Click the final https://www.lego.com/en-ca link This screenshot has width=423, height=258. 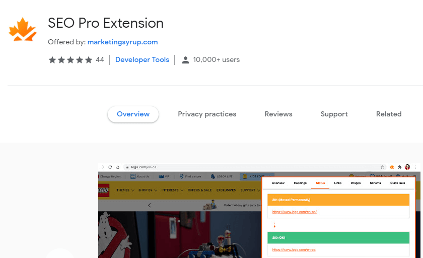[x=294, y=249]
